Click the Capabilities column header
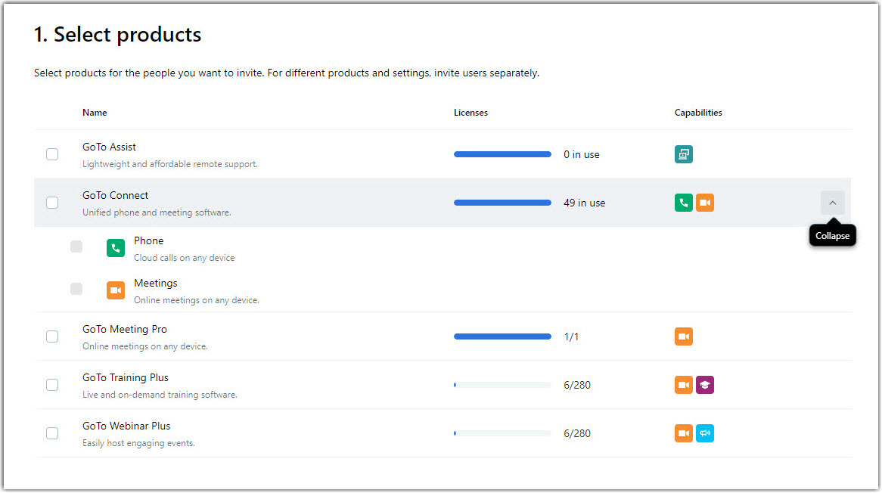The width and height of the screenshot is (882, 493). 697,112
